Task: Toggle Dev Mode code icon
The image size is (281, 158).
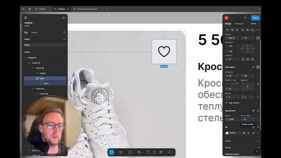Action: coord(169,152)
